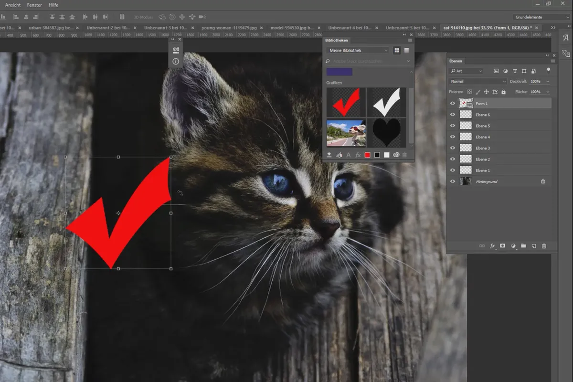Hide the Hintergrund layer
The height and width of the screenshot is (382, 573).
453,181
